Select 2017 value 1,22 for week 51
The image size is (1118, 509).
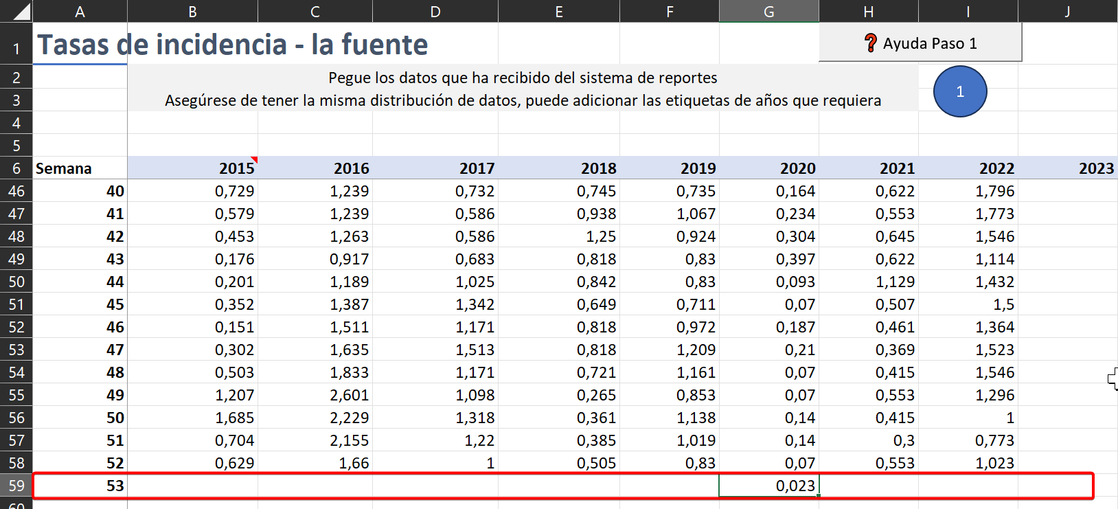[x=435, y=440]
